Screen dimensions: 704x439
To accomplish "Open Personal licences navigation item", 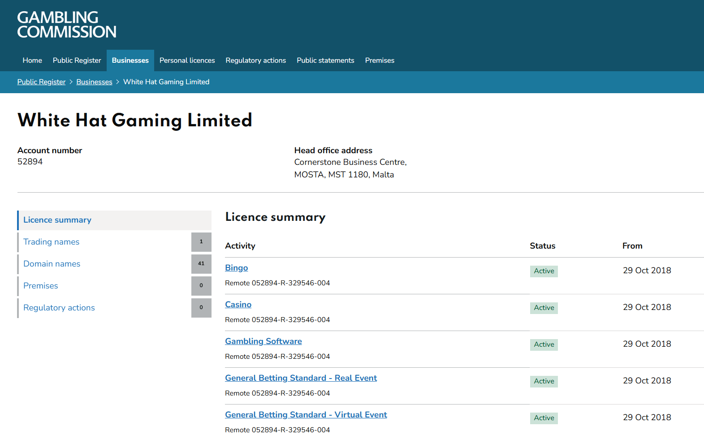I will (x=187, y=60).
